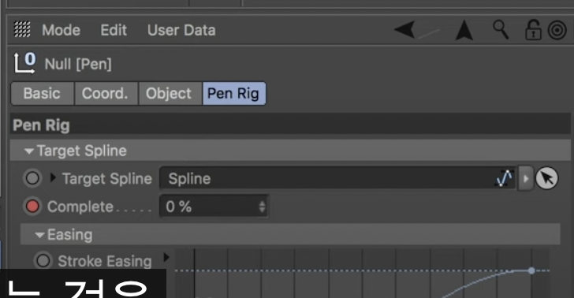Click the target new-manager circle icon
The height and width of the screenshot is (298, 574).
557,30
